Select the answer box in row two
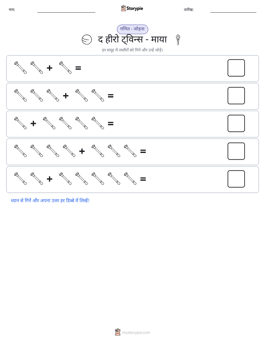Image resolution: width=265 pixels, height=343 pixels. [236, 96]
